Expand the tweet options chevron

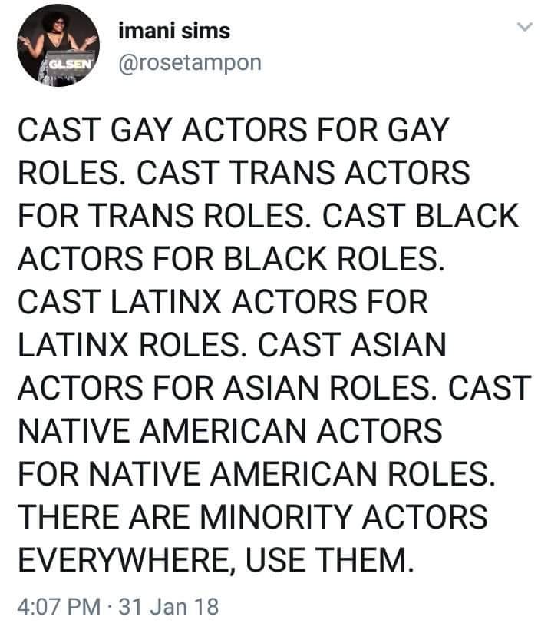(x=524, y=27)
